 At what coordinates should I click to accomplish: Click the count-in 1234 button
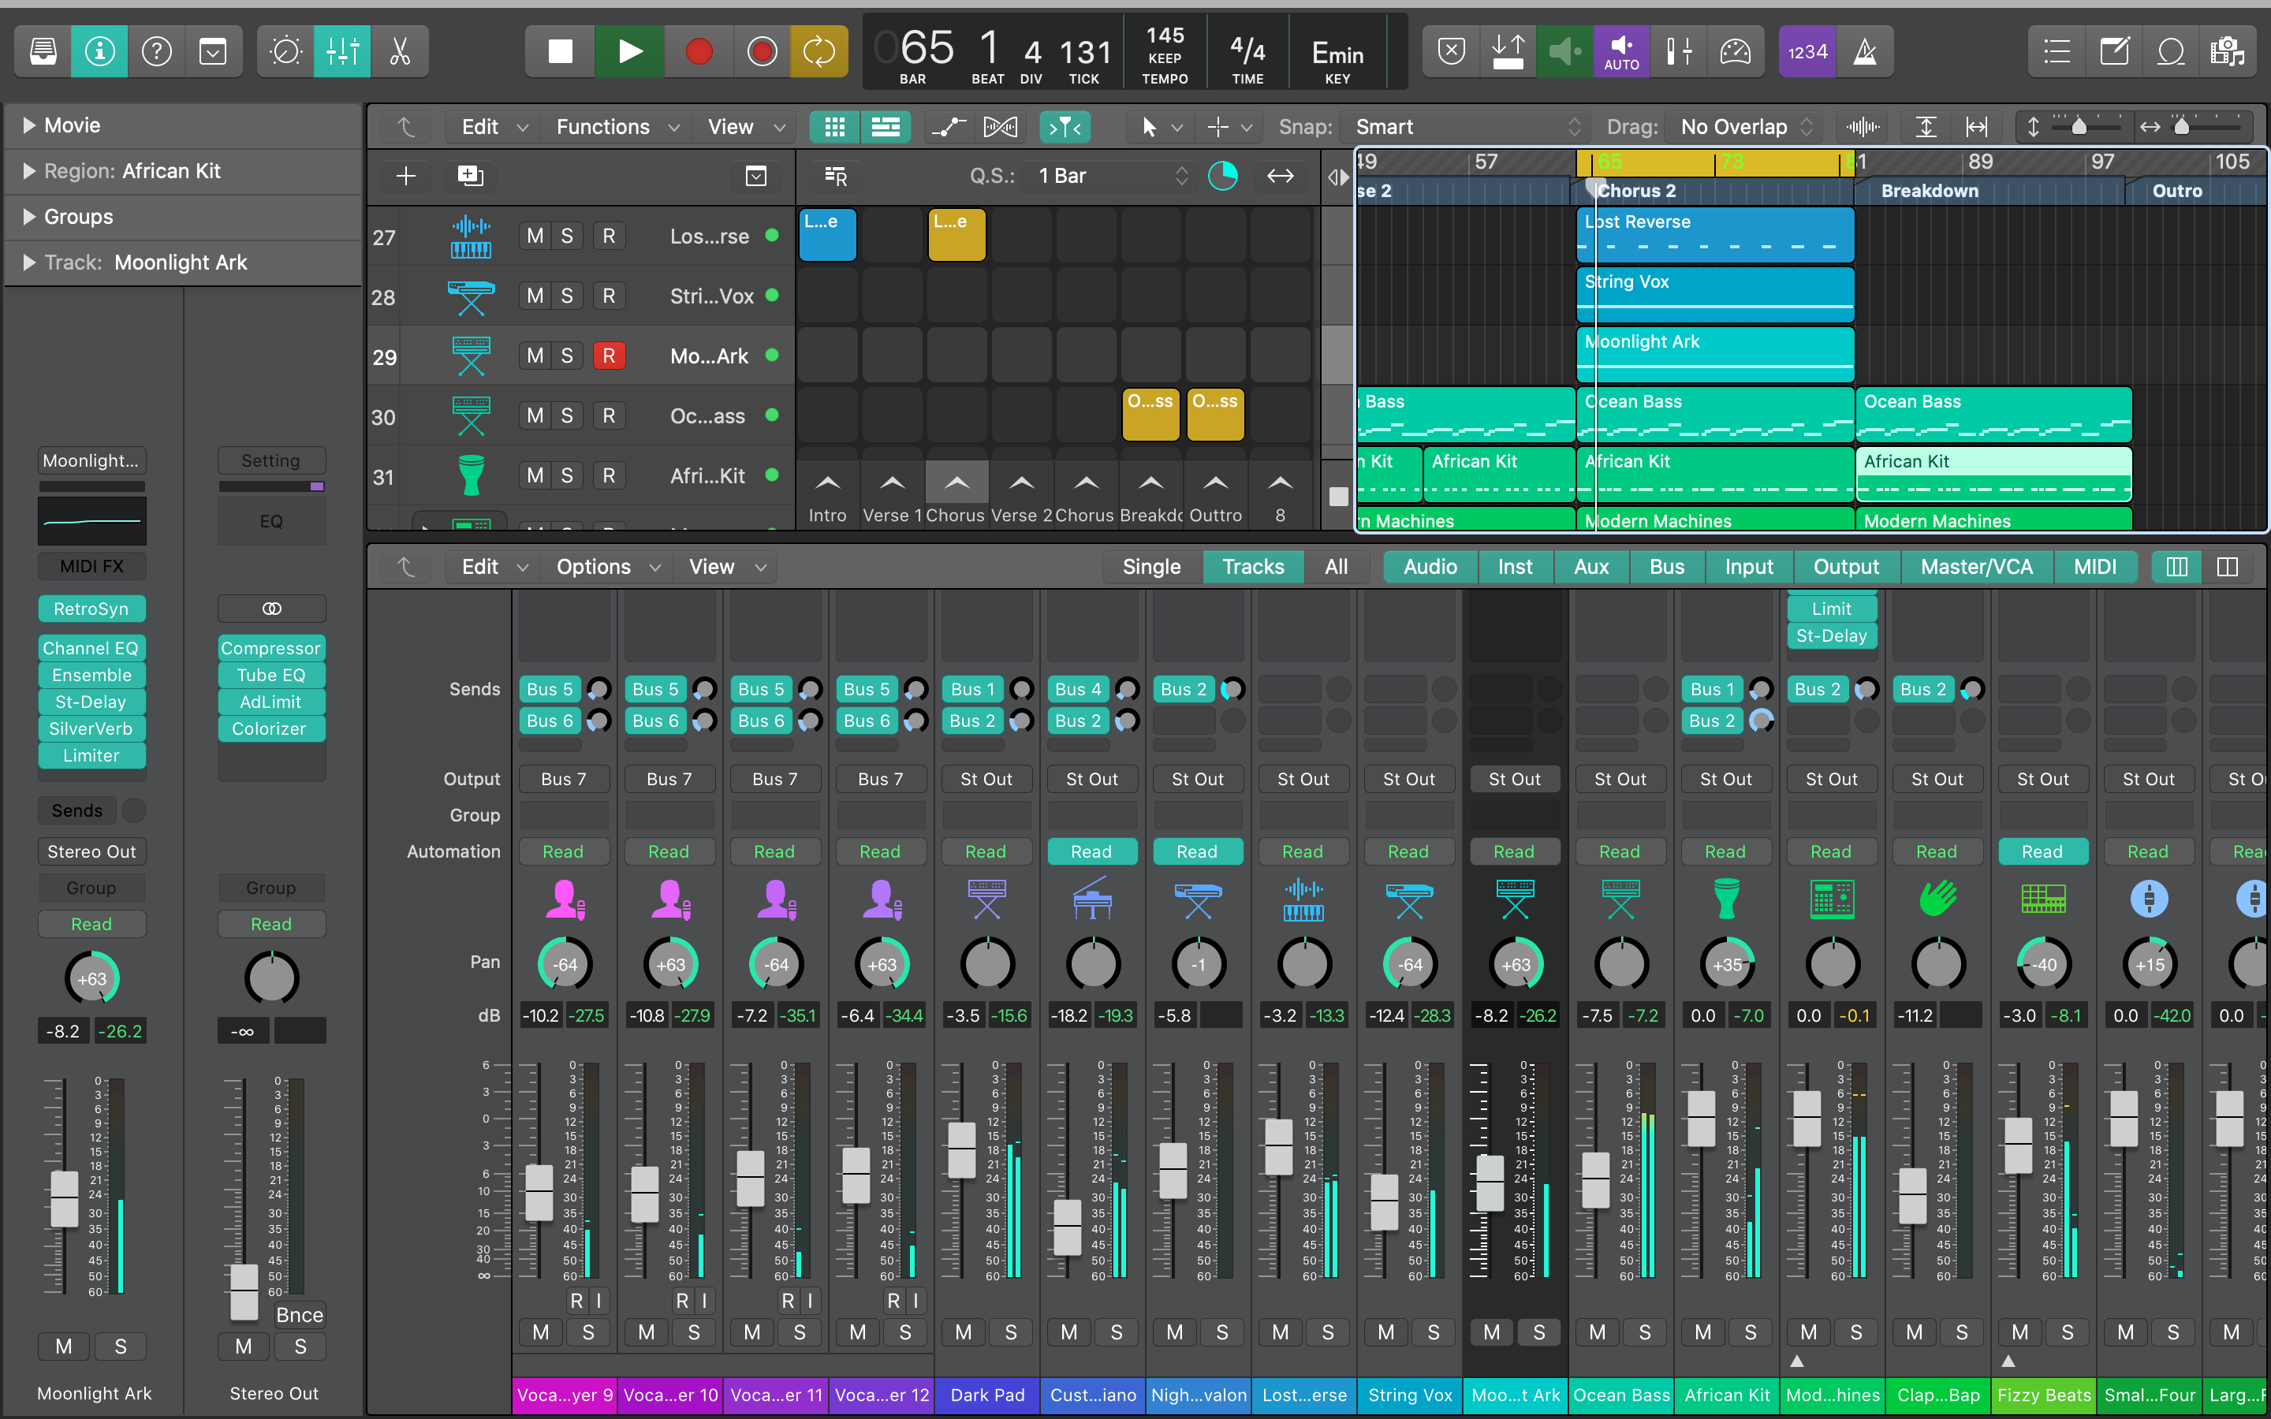[x=1807, y=51]
